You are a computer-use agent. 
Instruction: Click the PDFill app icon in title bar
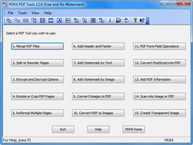(5, 5)
